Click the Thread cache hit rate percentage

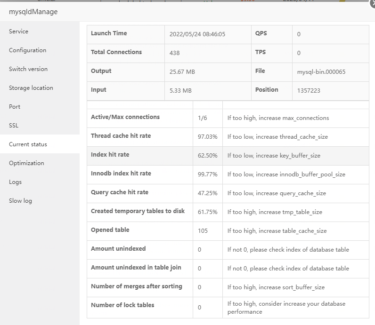[208, 137]
